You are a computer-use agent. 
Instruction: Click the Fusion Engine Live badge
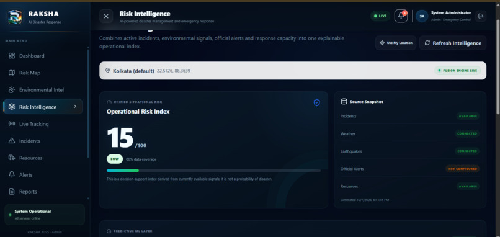pyautogui.click(x=458, y=71)
